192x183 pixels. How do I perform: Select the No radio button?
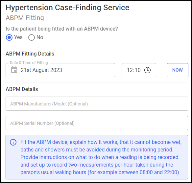[32, 37]
